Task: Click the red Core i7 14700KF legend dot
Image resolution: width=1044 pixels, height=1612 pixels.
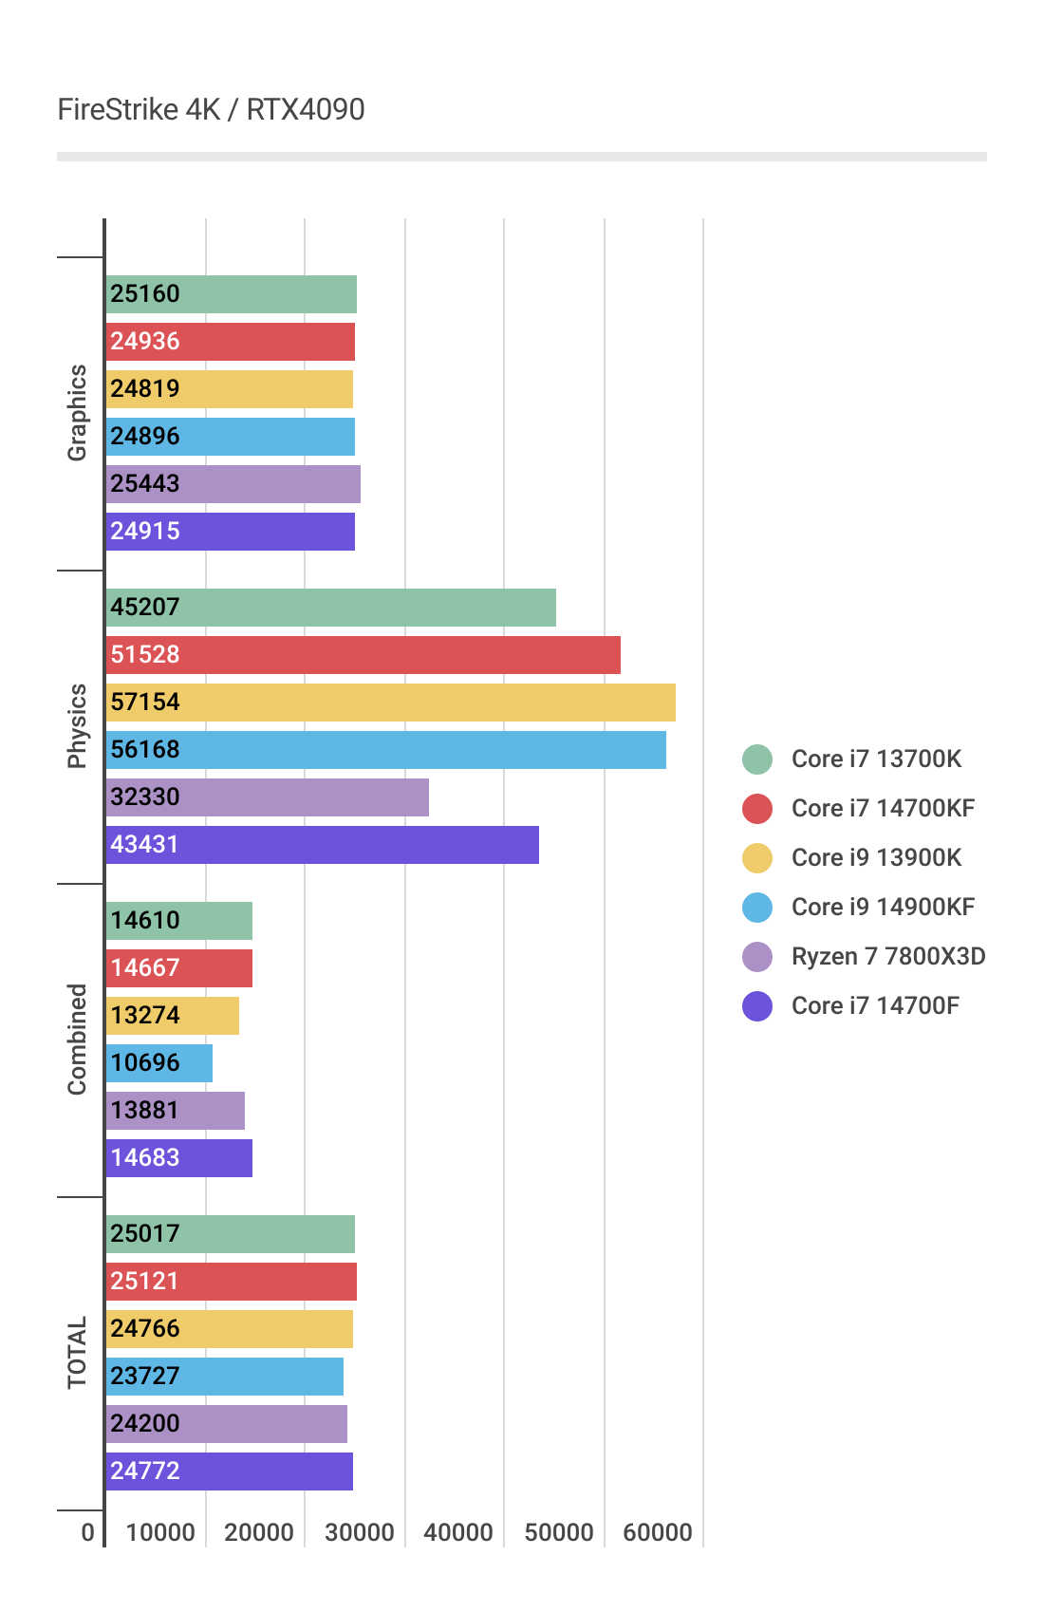Action: point(757,809)
